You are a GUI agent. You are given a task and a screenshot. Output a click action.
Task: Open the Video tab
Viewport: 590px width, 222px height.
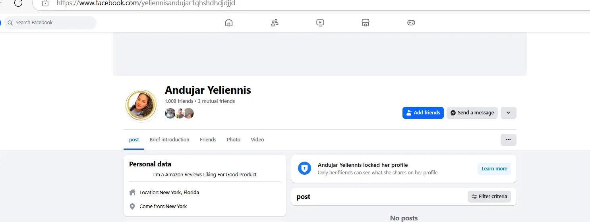coord(257,140)
